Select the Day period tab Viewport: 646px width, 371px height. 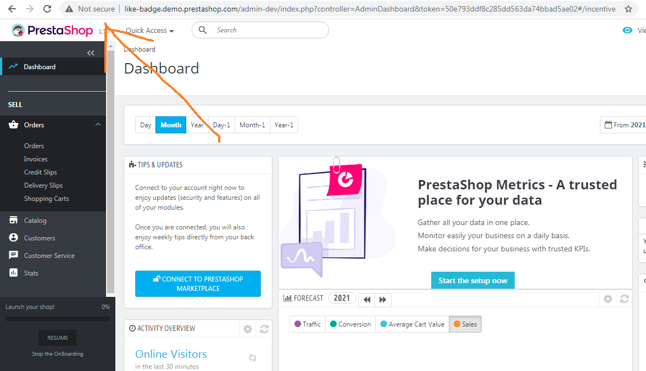(x=146, y=125)
